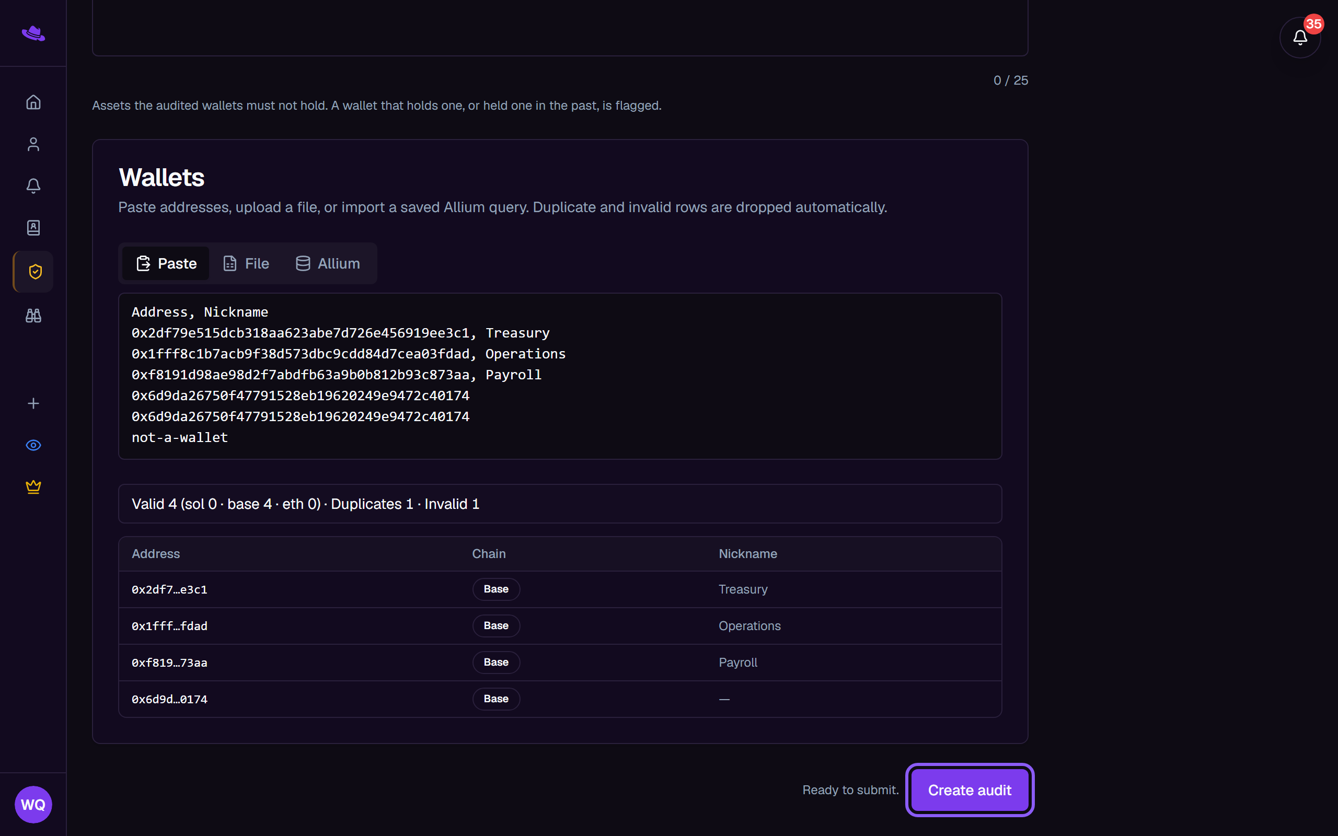Screen dimensions: 1338x836
Task: Click the Valid 4 summary line
Action: point(560,504)
